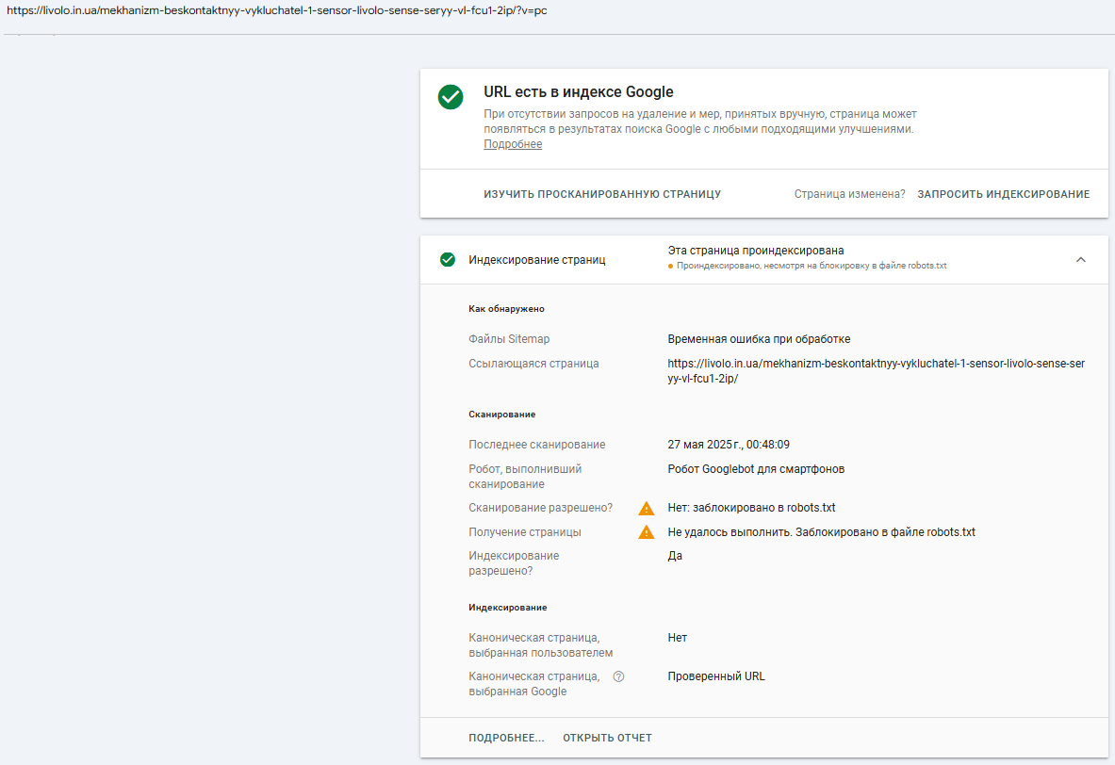Click green checkmark beside 'Индексирование страниц'

point(448,259)
